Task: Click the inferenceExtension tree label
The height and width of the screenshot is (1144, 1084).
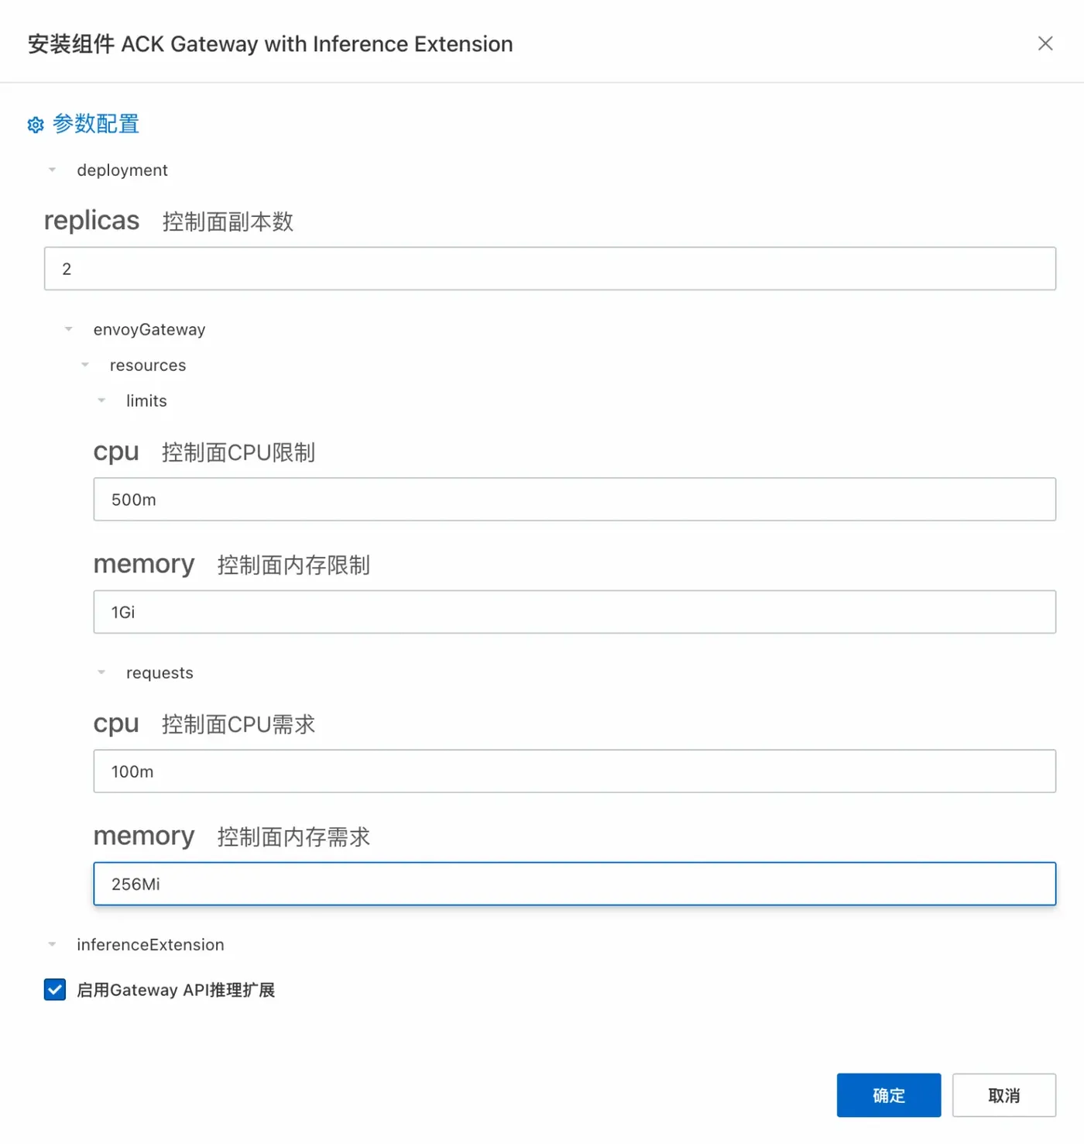Action: tap(150, 945)
